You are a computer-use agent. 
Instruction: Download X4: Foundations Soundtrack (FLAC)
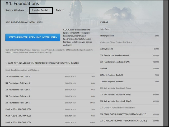[x=129, y=62]
